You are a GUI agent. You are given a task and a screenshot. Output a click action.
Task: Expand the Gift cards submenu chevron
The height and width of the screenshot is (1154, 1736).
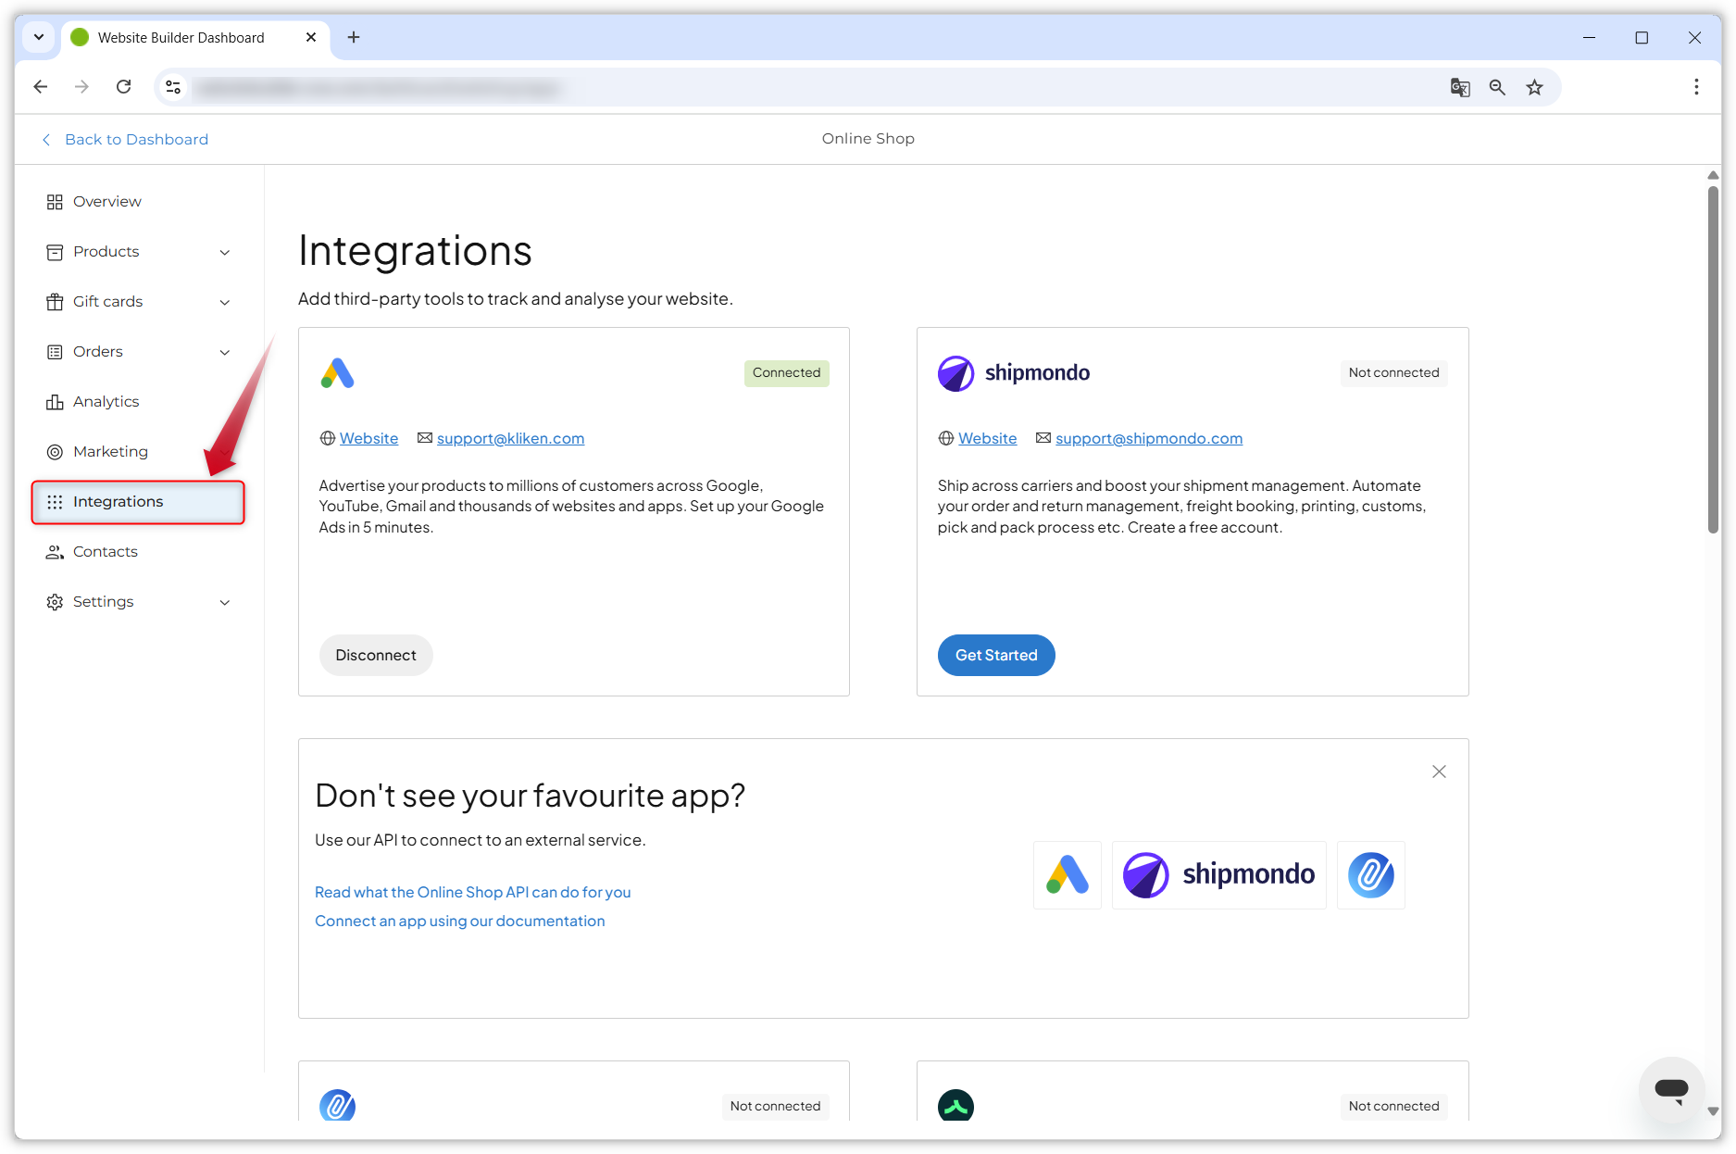pyautogui.click(x=224, y=302)
